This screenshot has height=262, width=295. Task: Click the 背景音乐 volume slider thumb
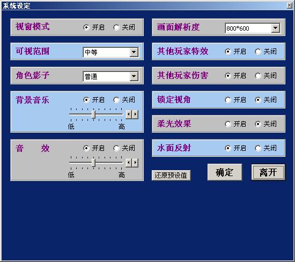(93, 114)
